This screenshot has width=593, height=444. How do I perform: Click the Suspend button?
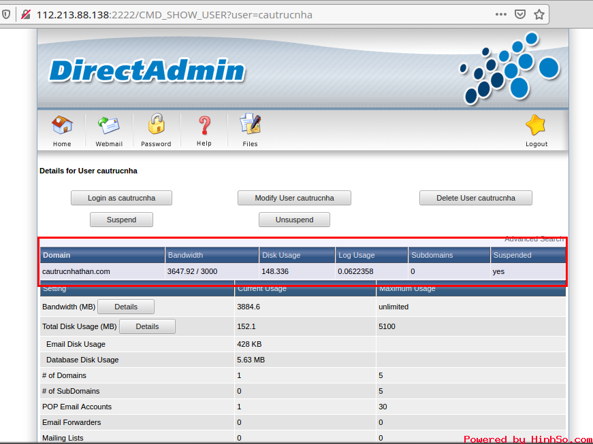click(121, 220)
